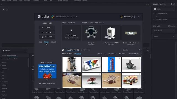Click the Alexander_A user avatar

pos(122,17)
